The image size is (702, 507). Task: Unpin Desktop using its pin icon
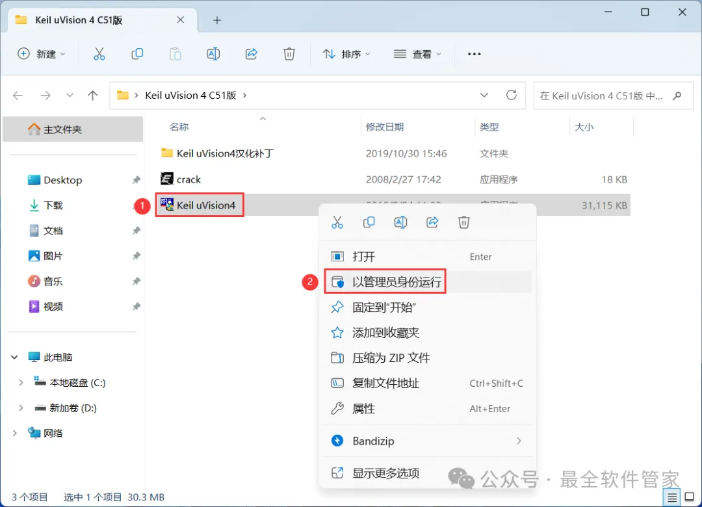tap(136, 180)
